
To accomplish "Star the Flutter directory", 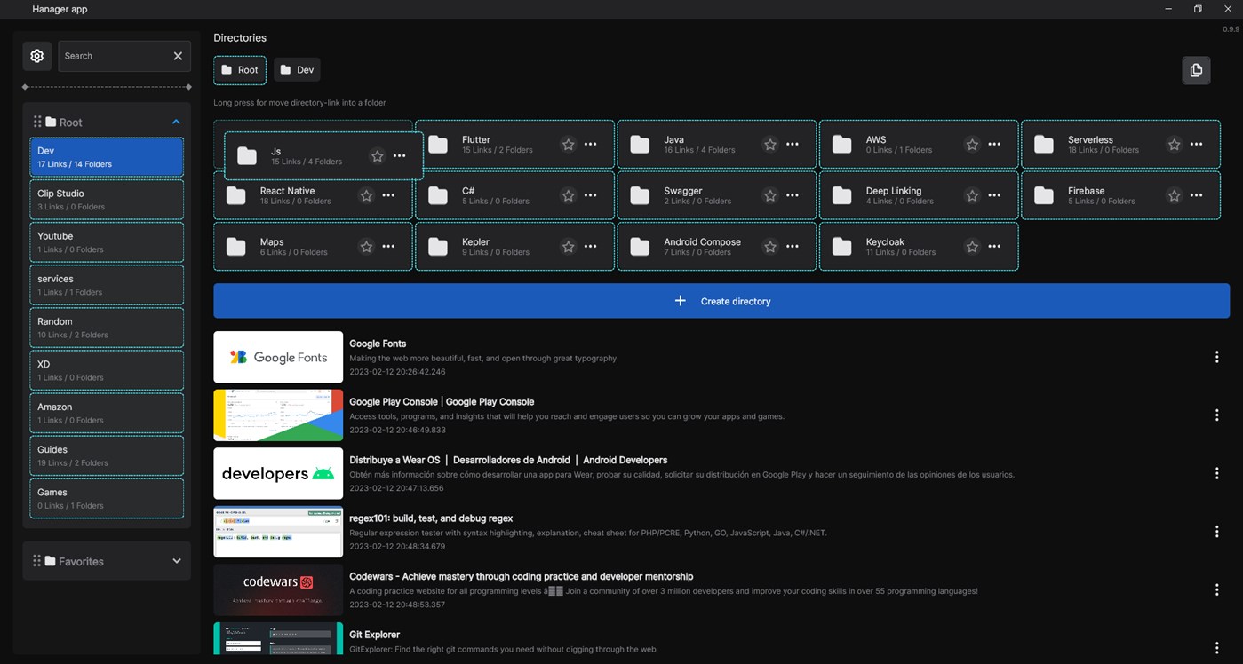I will 568,144.
